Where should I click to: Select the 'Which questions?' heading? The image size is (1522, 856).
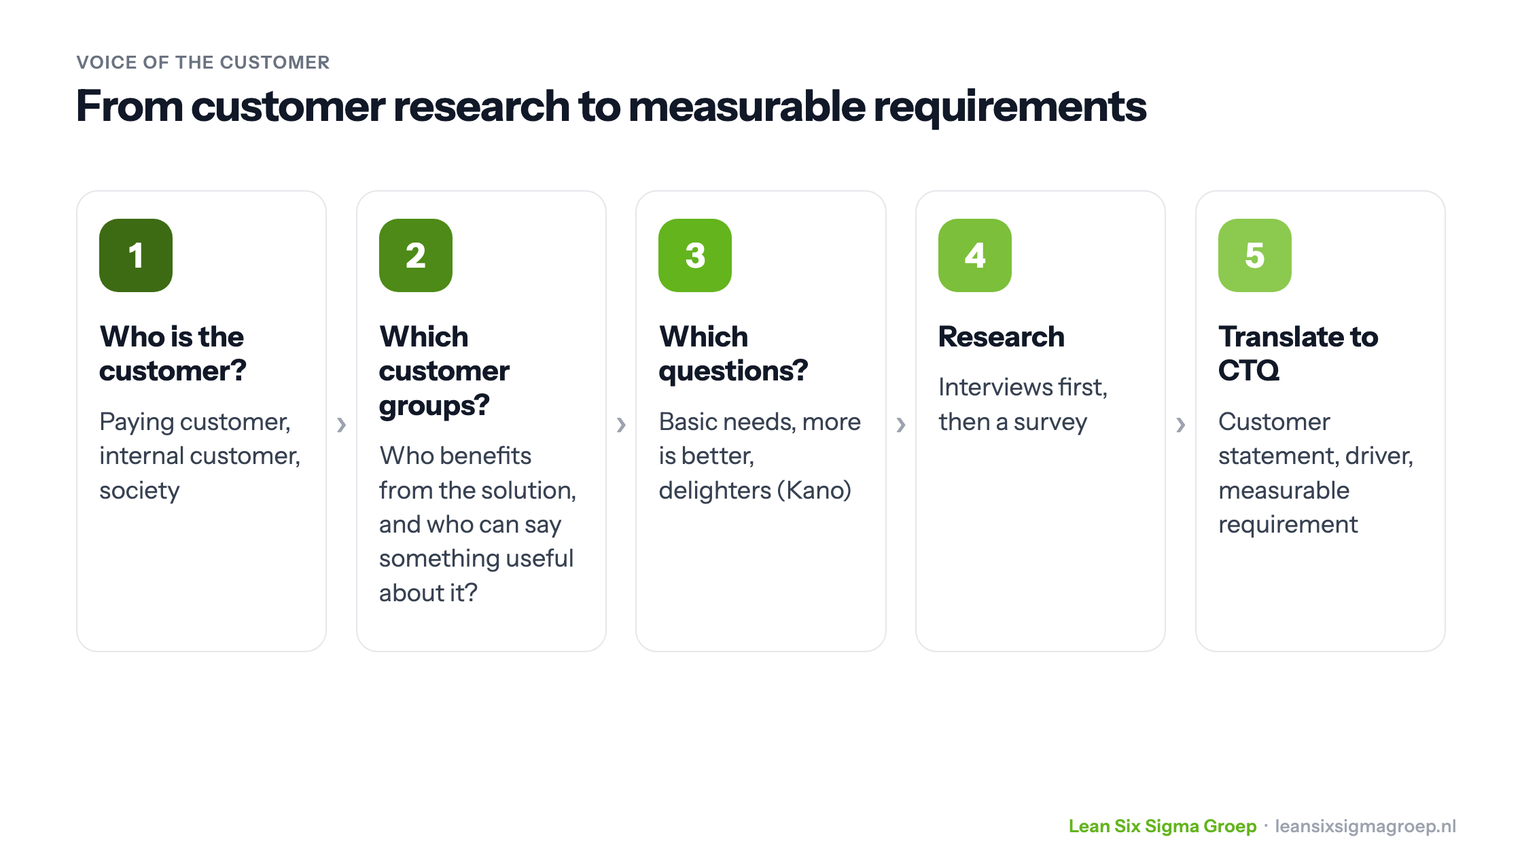(x=734, y=354)
